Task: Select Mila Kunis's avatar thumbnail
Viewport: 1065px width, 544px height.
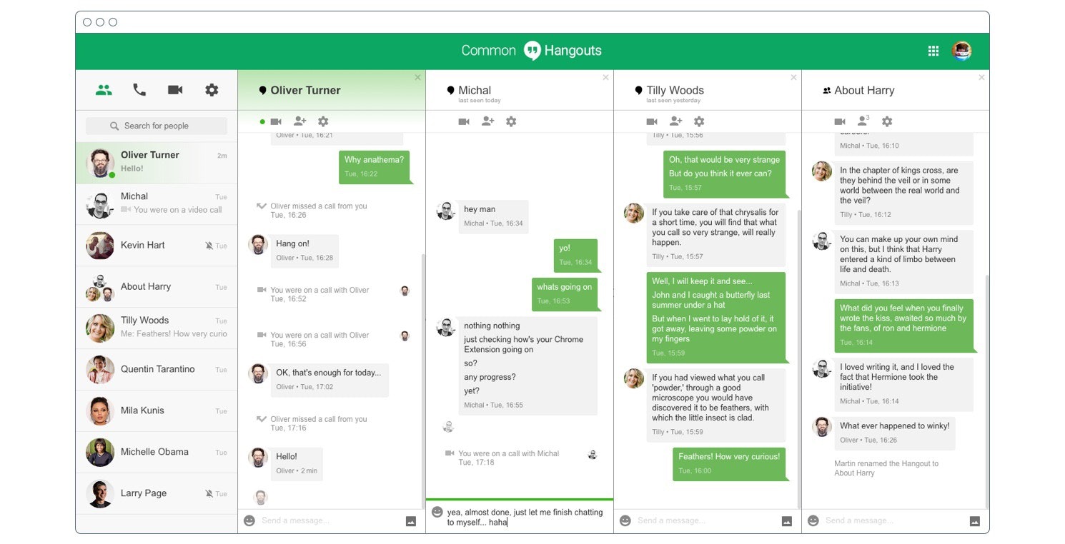Action: [x=99, y=410]
